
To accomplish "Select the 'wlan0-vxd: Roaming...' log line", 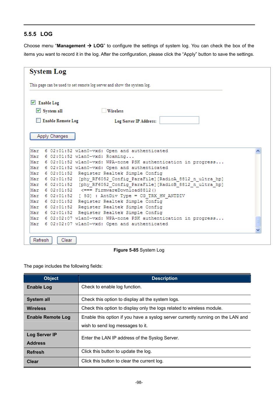I will [82, 156].
